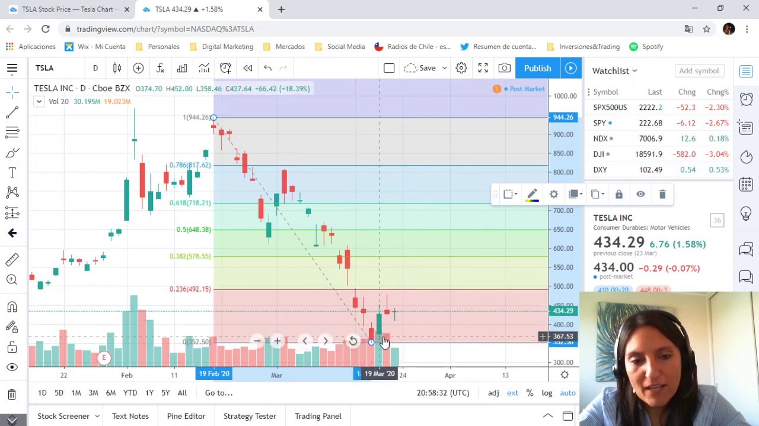Lock the selected Fibonacci drawing
The width and height of the screenshot is (759, 426).
[x=618, y=194]
